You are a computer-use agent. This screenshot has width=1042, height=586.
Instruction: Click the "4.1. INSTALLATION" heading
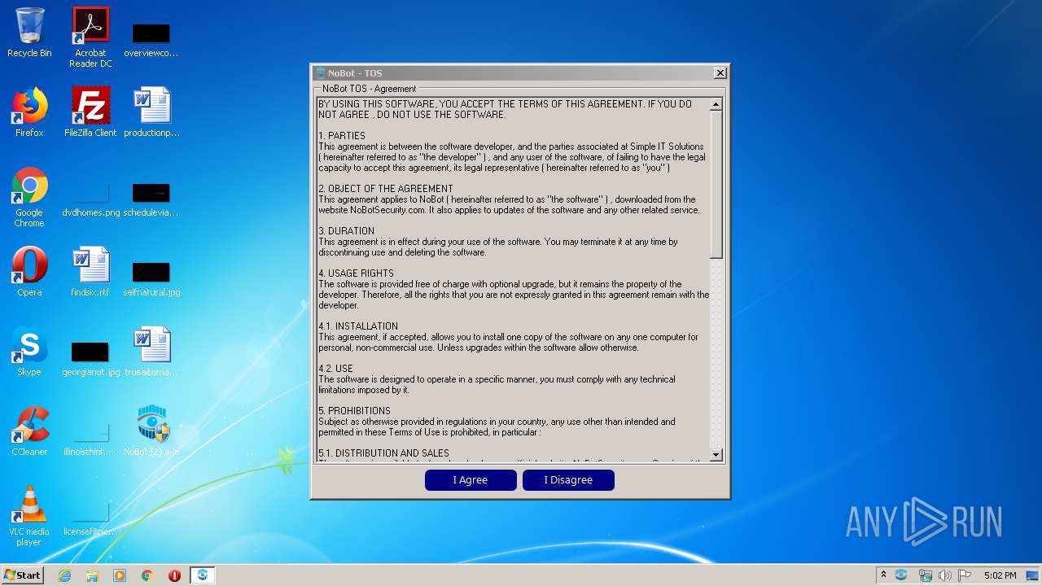pos(358,326)
